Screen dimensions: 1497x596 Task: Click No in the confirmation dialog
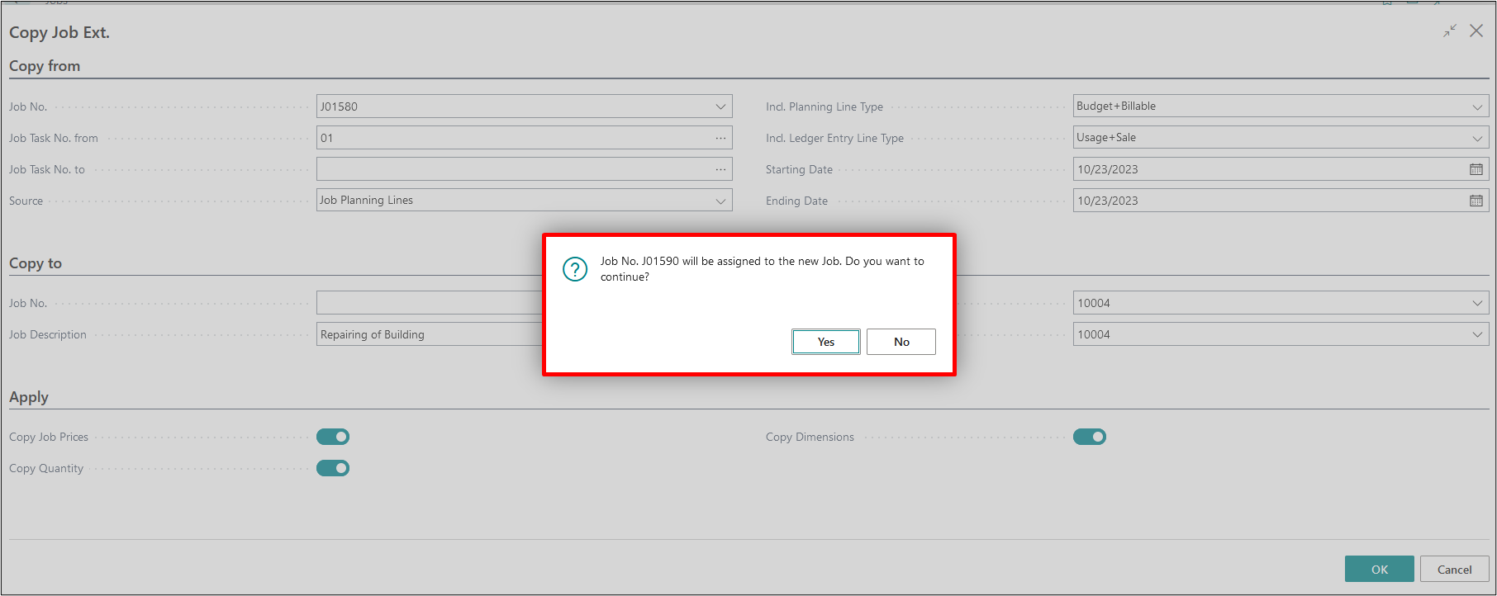tap(901, 342)
